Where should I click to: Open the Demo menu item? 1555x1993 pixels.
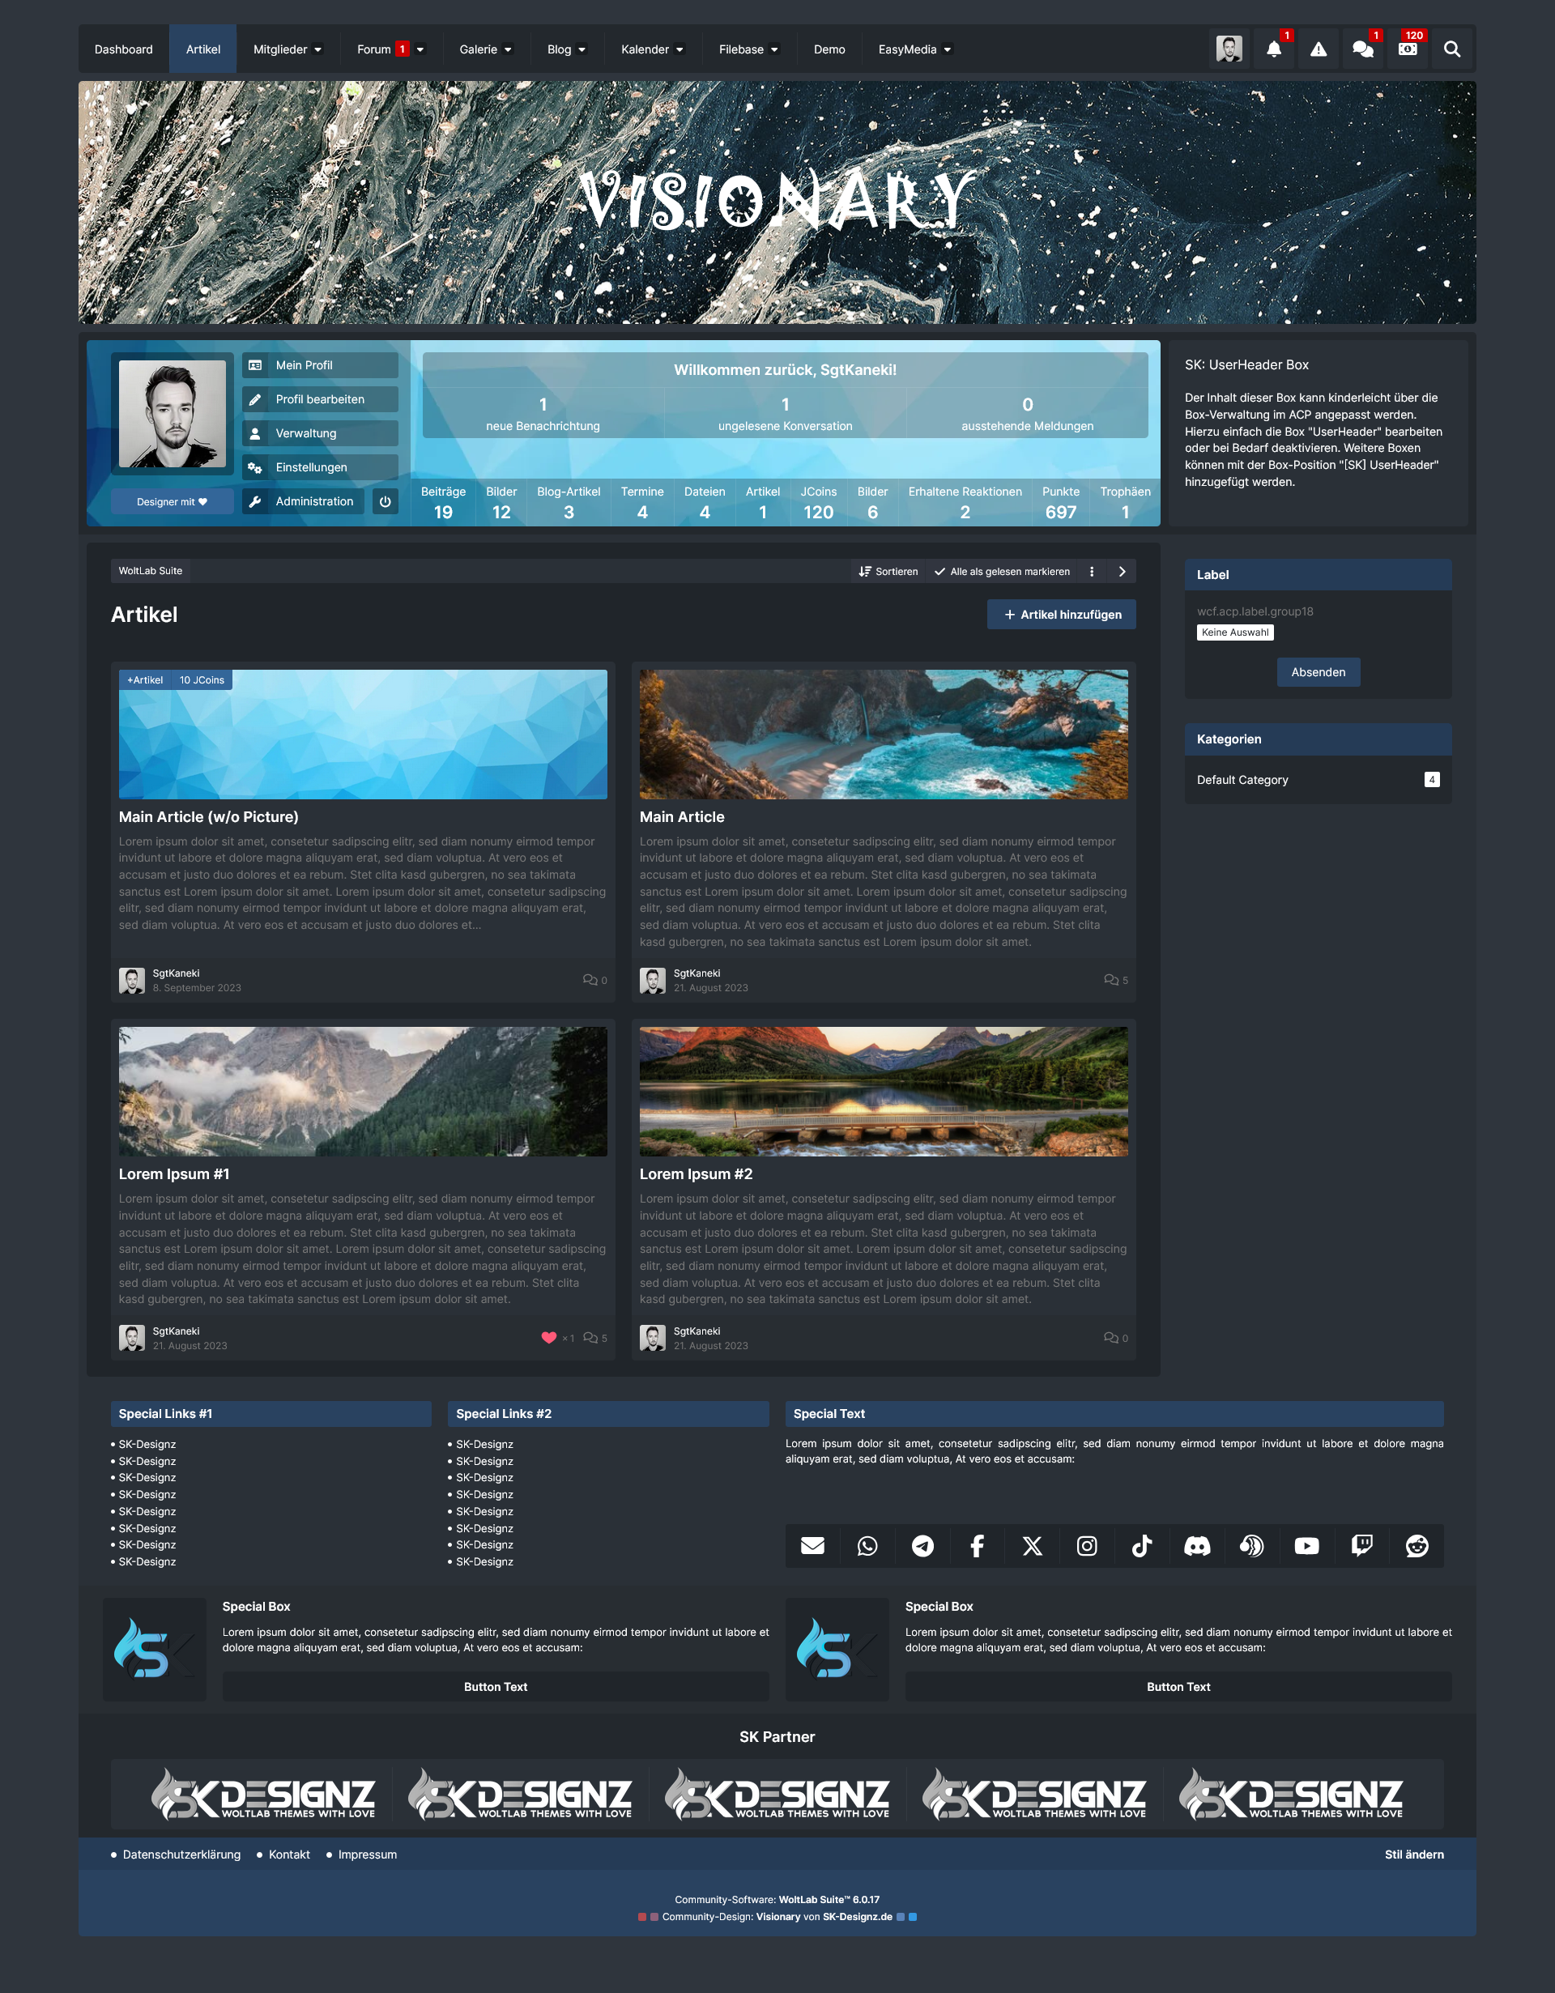click(x=829, y=49)
